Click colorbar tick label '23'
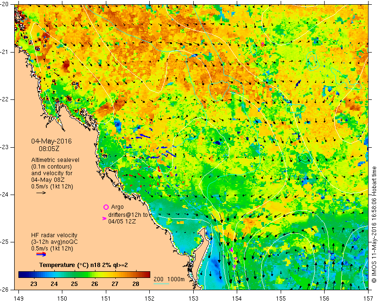Image resolution: width=378 pixels, height=303 pixels. pos(34,284)
